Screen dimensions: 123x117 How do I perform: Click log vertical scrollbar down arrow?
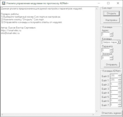pos(97,111)
